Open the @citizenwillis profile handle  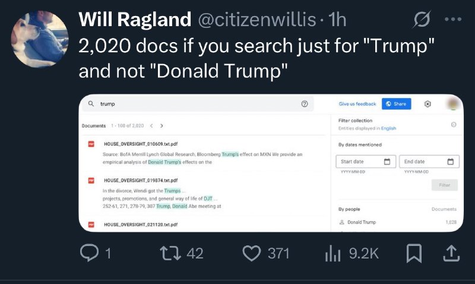pyautogui.click(x=257, y=20)
